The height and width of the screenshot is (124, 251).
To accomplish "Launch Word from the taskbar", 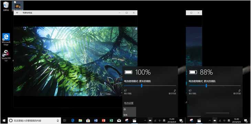I will [96, 121].
